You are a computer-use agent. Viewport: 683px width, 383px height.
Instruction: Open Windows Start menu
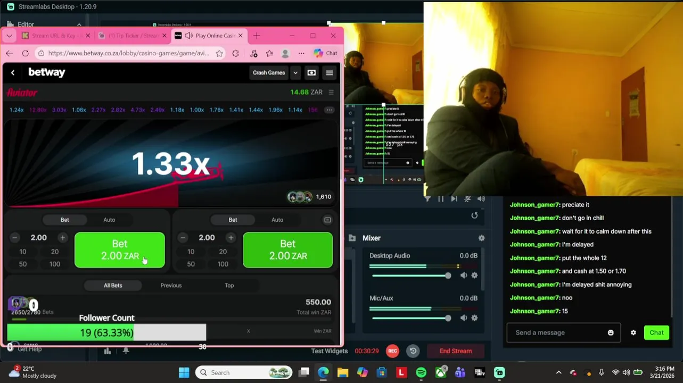pos(184,372)
